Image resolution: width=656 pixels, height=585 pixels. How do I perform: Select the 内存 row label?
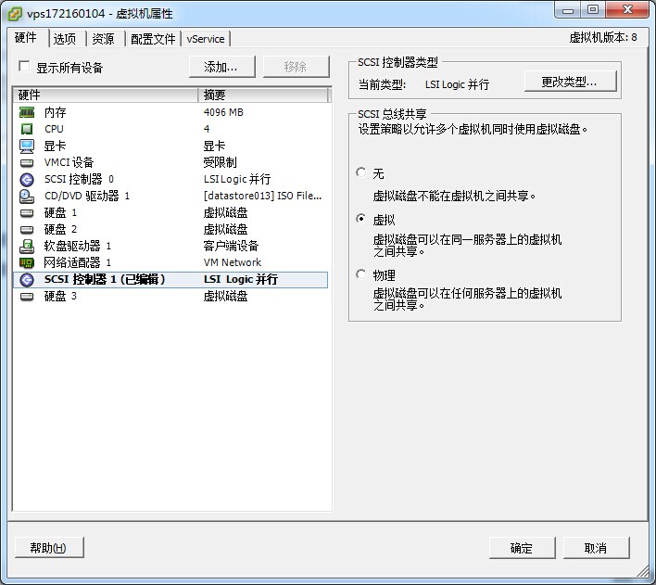pyautogui.click(x=56, y=112)
